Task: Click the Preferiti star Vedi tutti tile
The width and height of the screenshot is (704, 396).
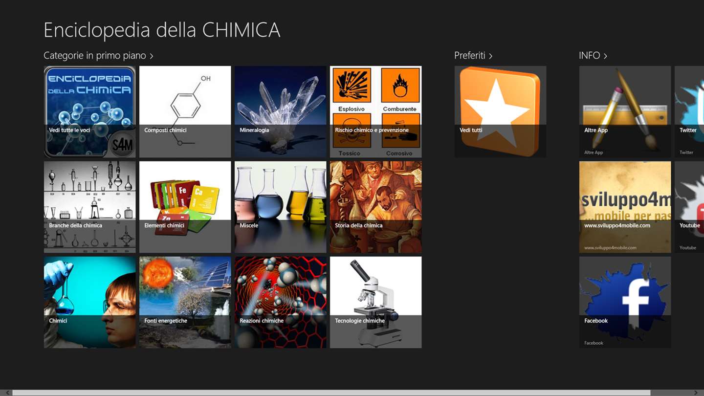Action: point(500,111)
